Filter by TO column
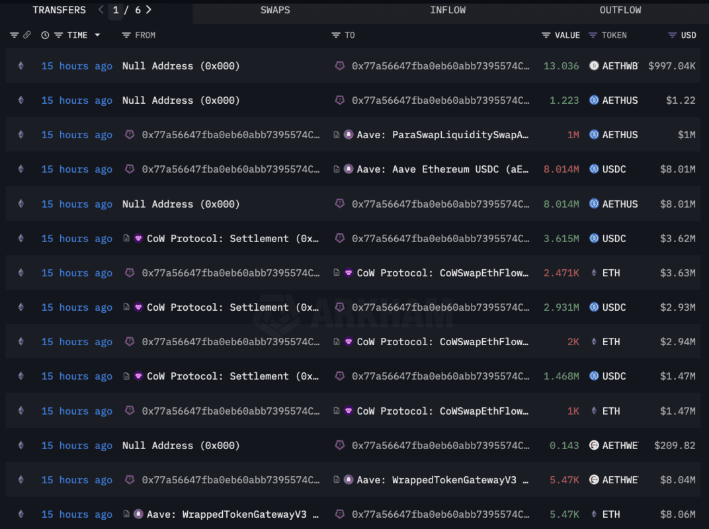Screen dimensions: 709x529 tap(335, 35)
